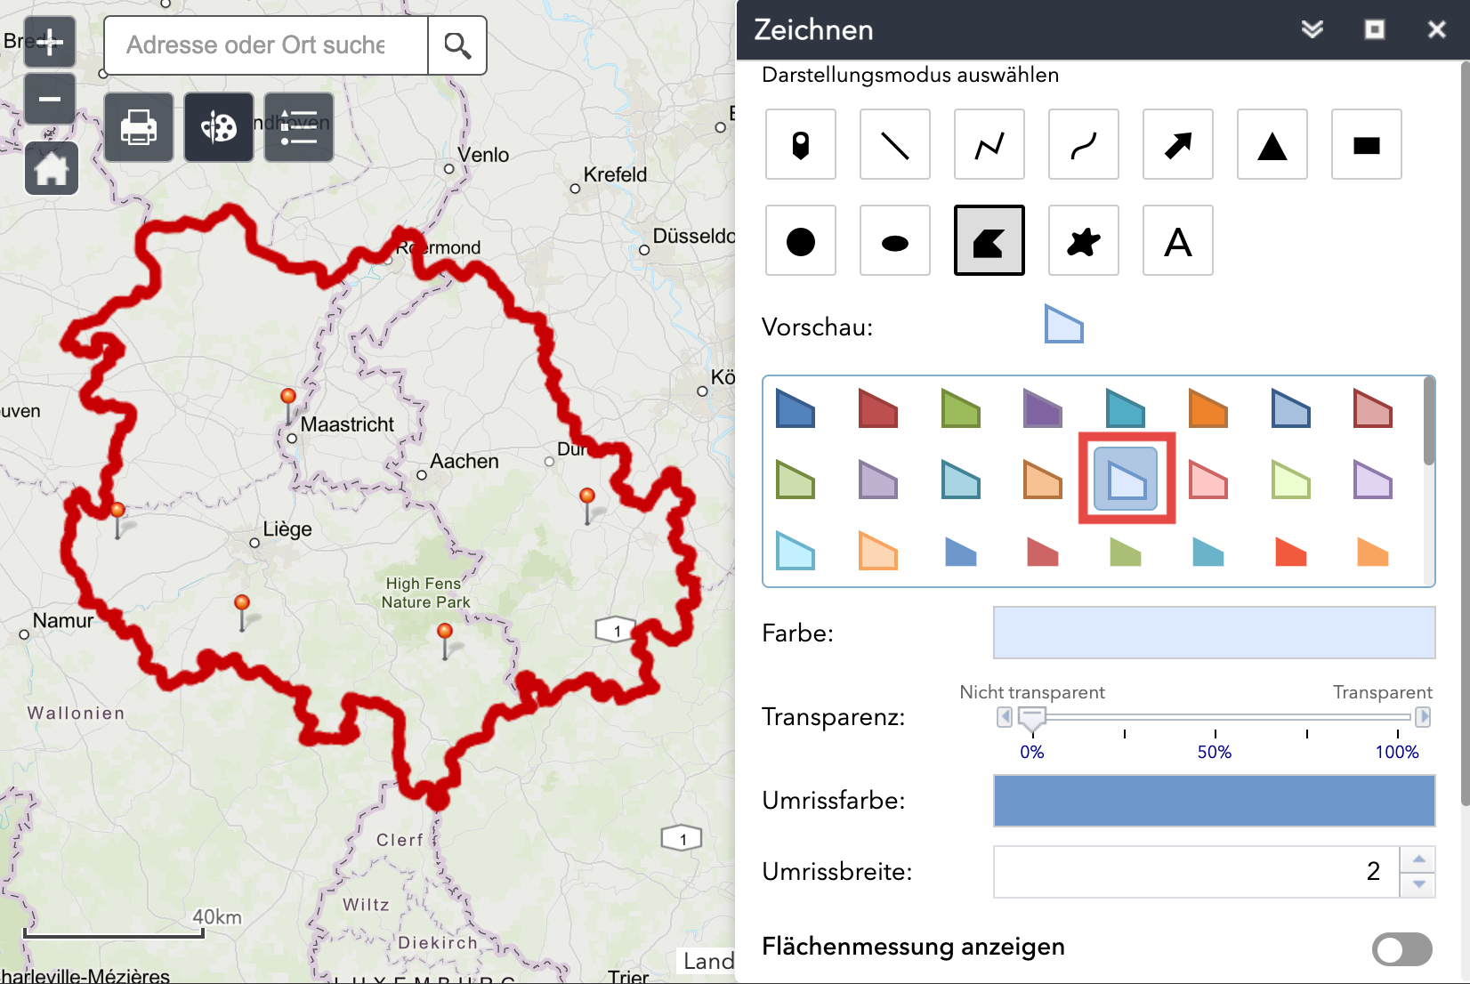Open the Farbe fill color picker
This screenshot has height=984, width=1470.
[x=1214, y=633]
